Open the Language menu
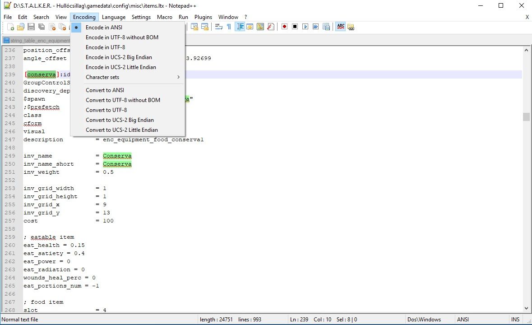532x325 pixels. click(x=114, y=17)
